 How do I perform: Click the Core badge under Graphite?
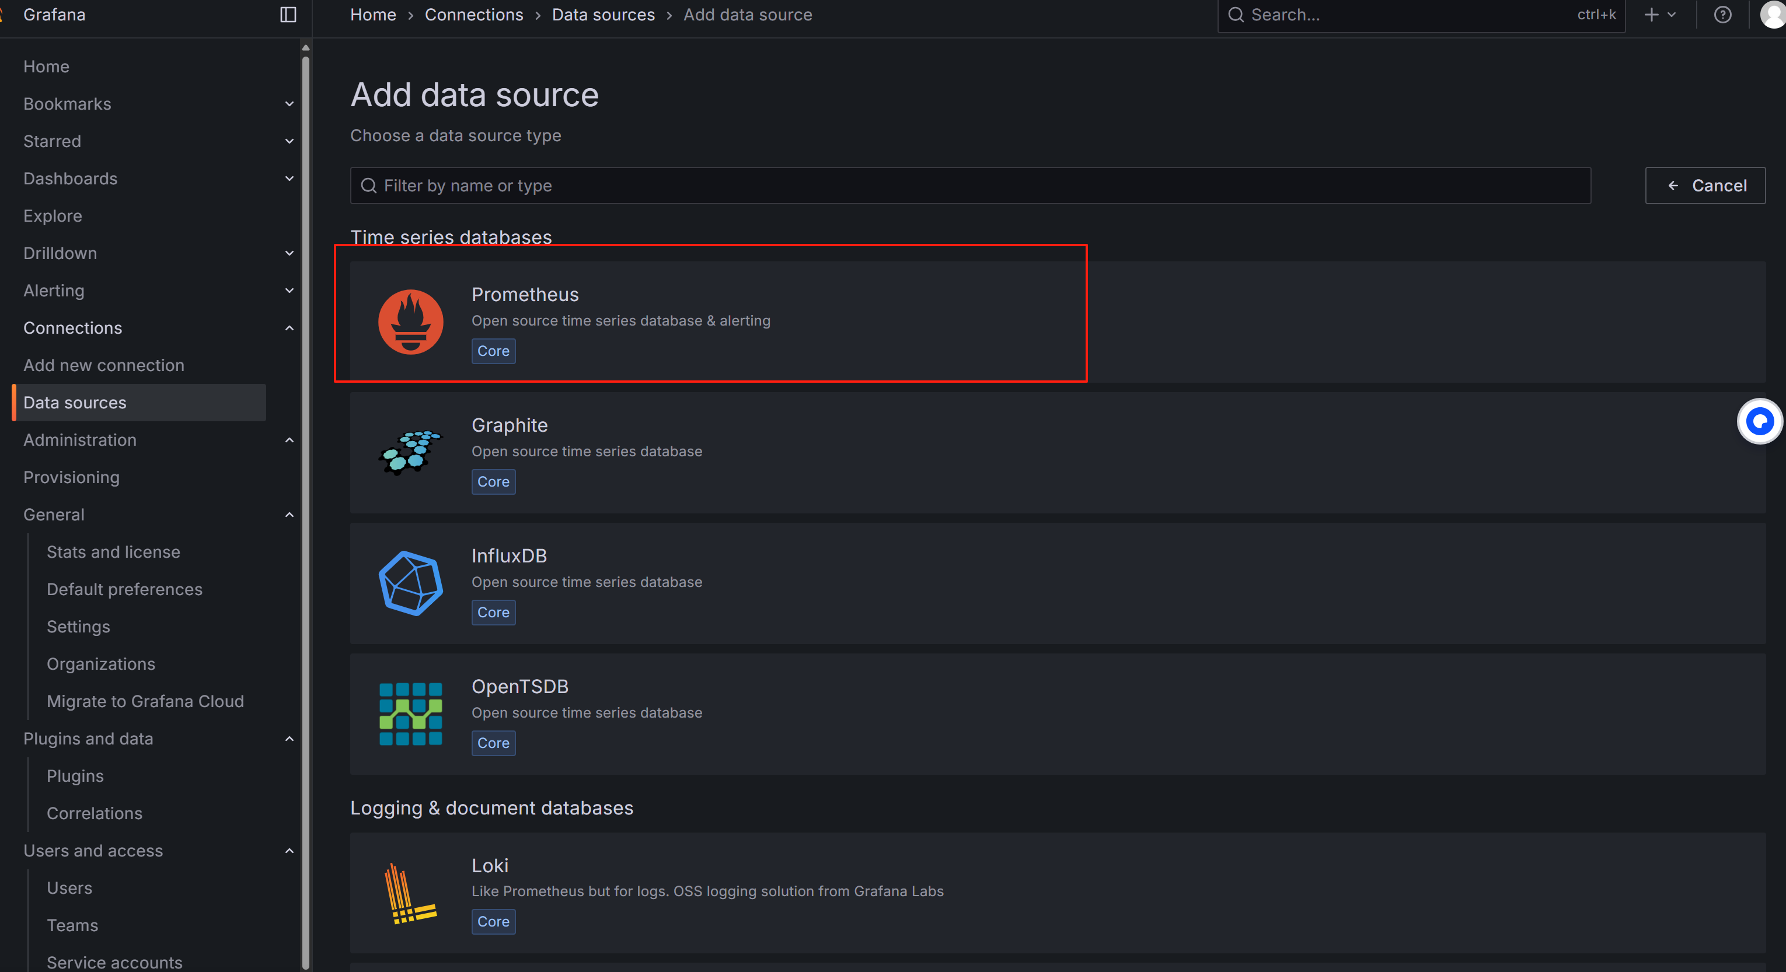493,482
